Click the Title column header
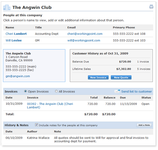The width and height of the screenshot is (158, 150). [x=38, y=27]
